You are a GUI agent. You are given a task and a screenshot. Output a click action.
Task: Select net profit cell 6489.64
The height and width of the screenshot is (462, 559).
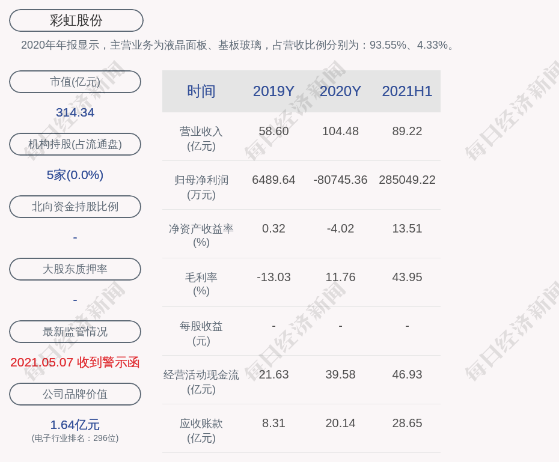click(273, 180)
